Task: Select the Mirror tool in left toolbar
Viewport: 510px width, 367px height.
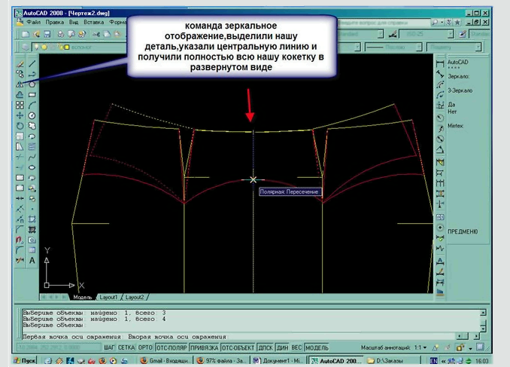Action: click(x=20, y=84)
